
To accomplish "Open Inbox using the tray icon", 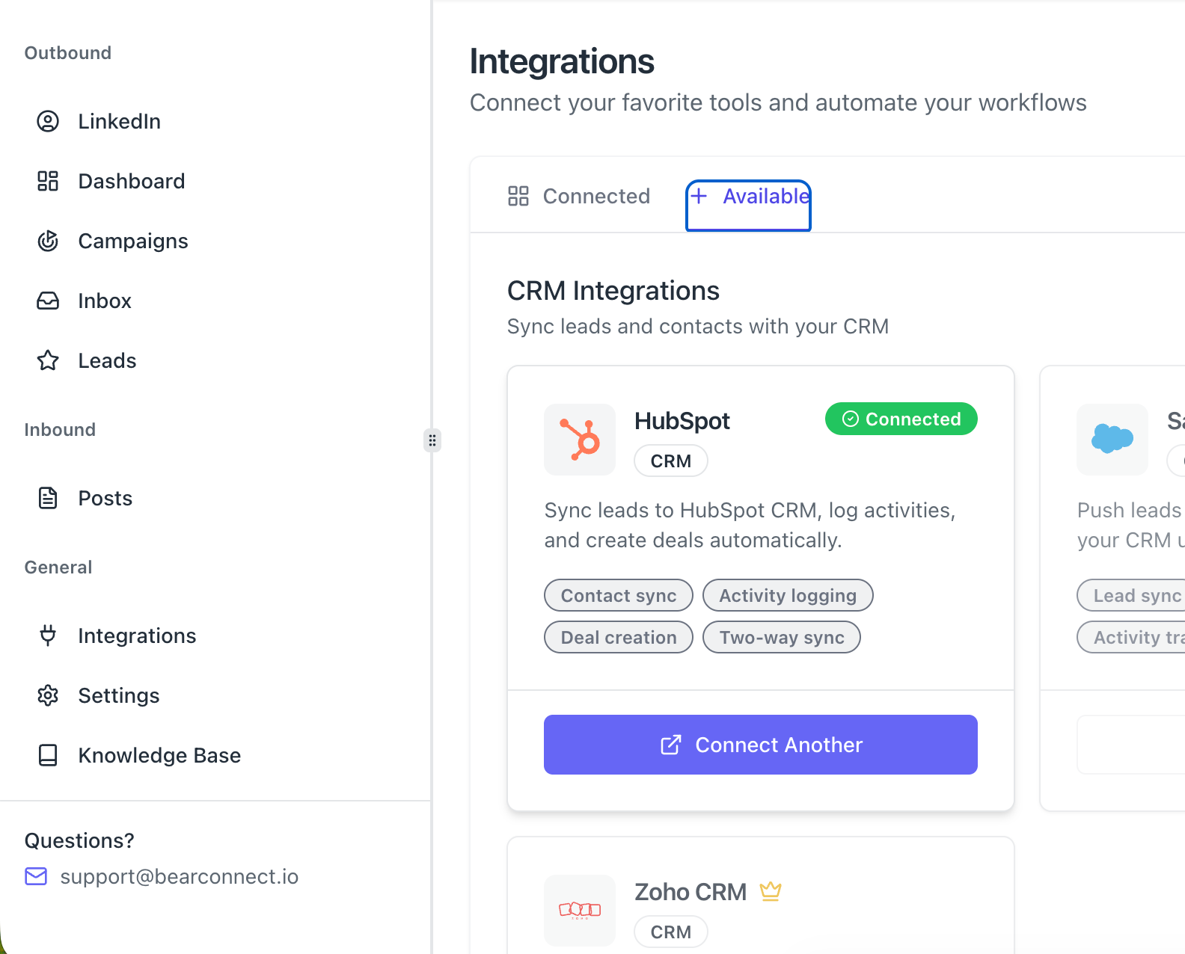I will coord(48,301).
